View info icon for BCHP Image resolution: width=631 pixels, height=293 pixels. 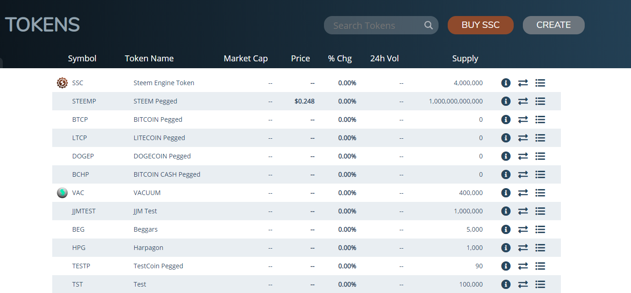coord(506,174)
